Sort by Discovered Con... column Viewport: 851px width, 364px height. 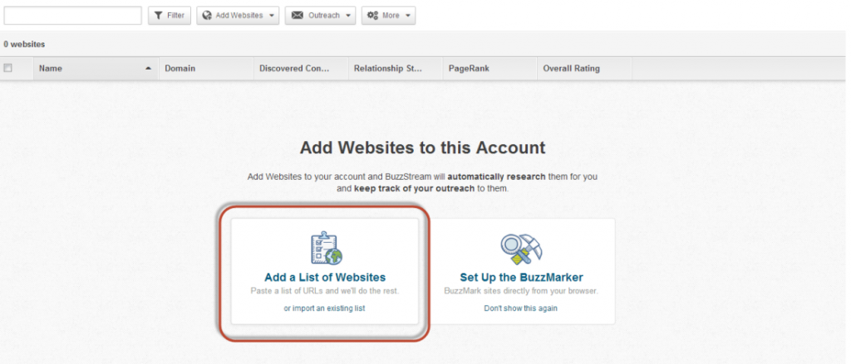click(x=301, y=68)
